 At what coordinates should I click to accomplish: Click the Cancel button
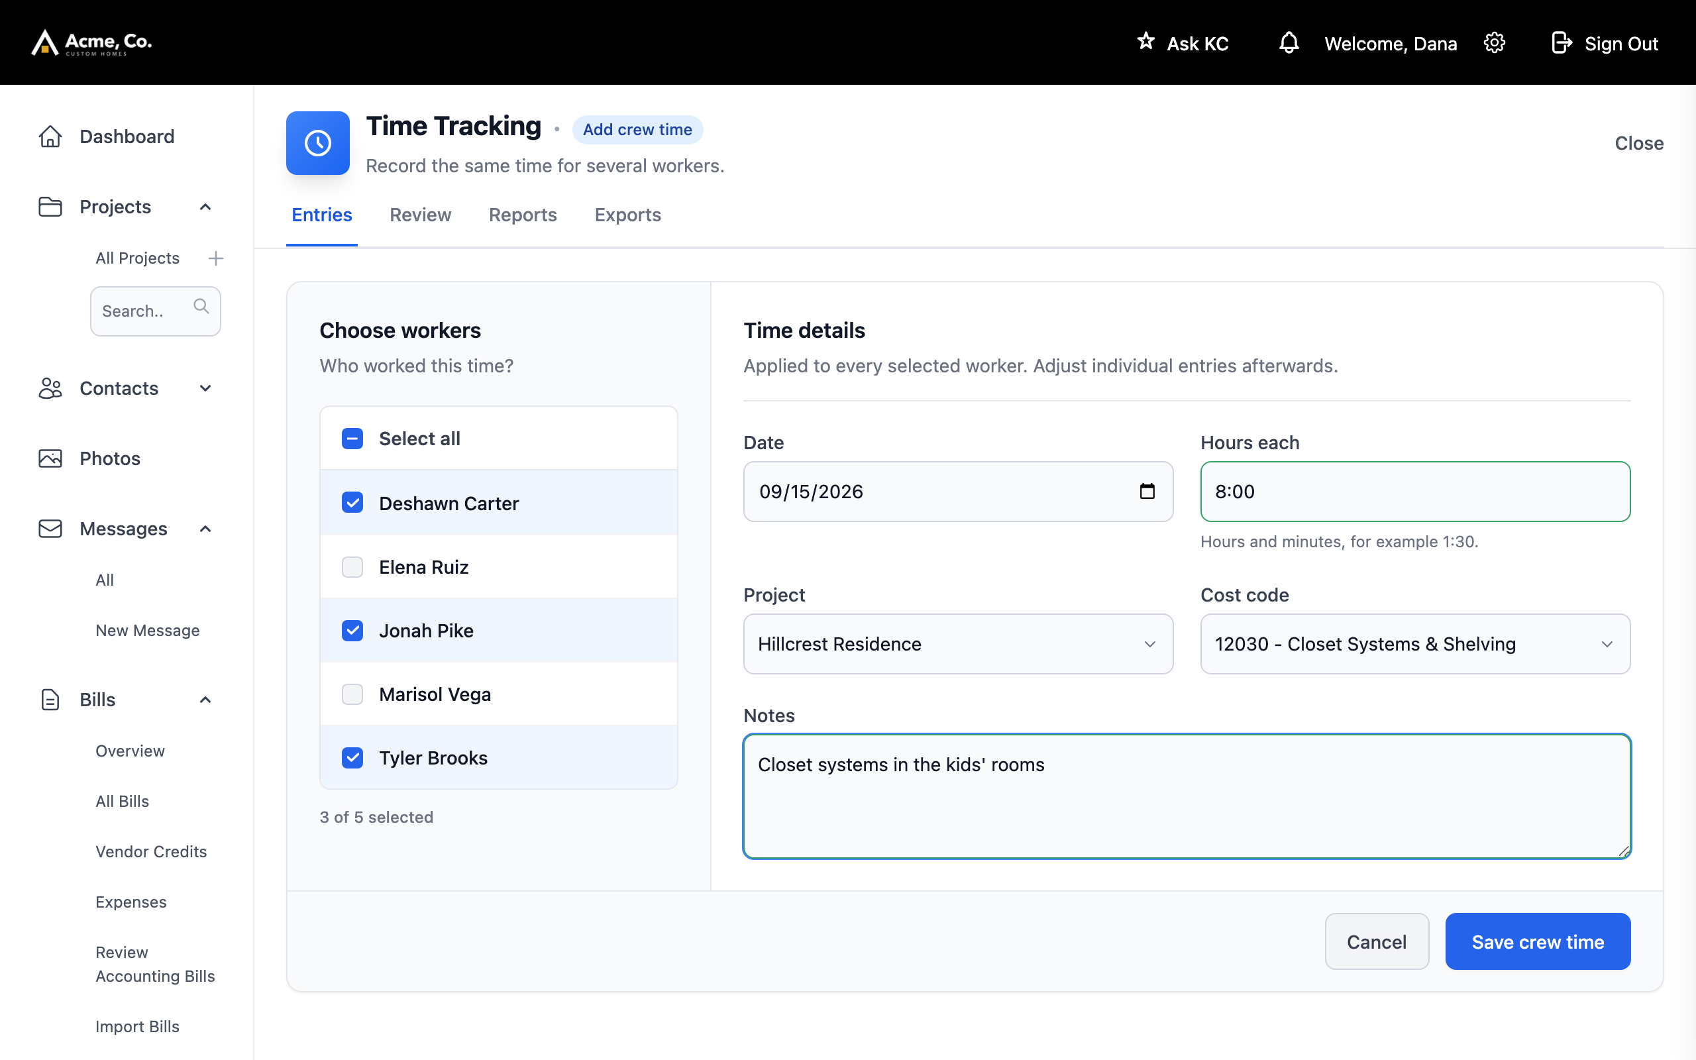[x=1377, y=941]
